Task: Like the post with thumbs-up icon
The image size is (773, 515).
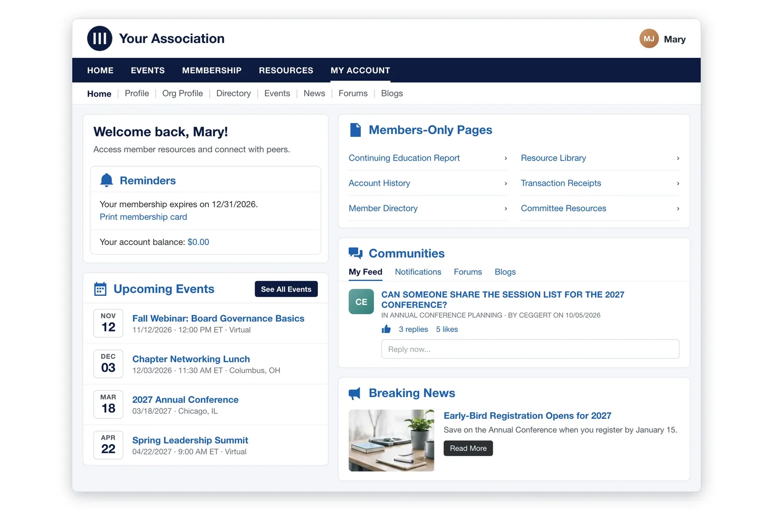Action: click(386, 329)
